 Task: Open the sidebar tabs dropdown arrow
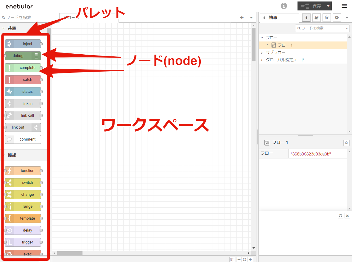coord(347,18)
